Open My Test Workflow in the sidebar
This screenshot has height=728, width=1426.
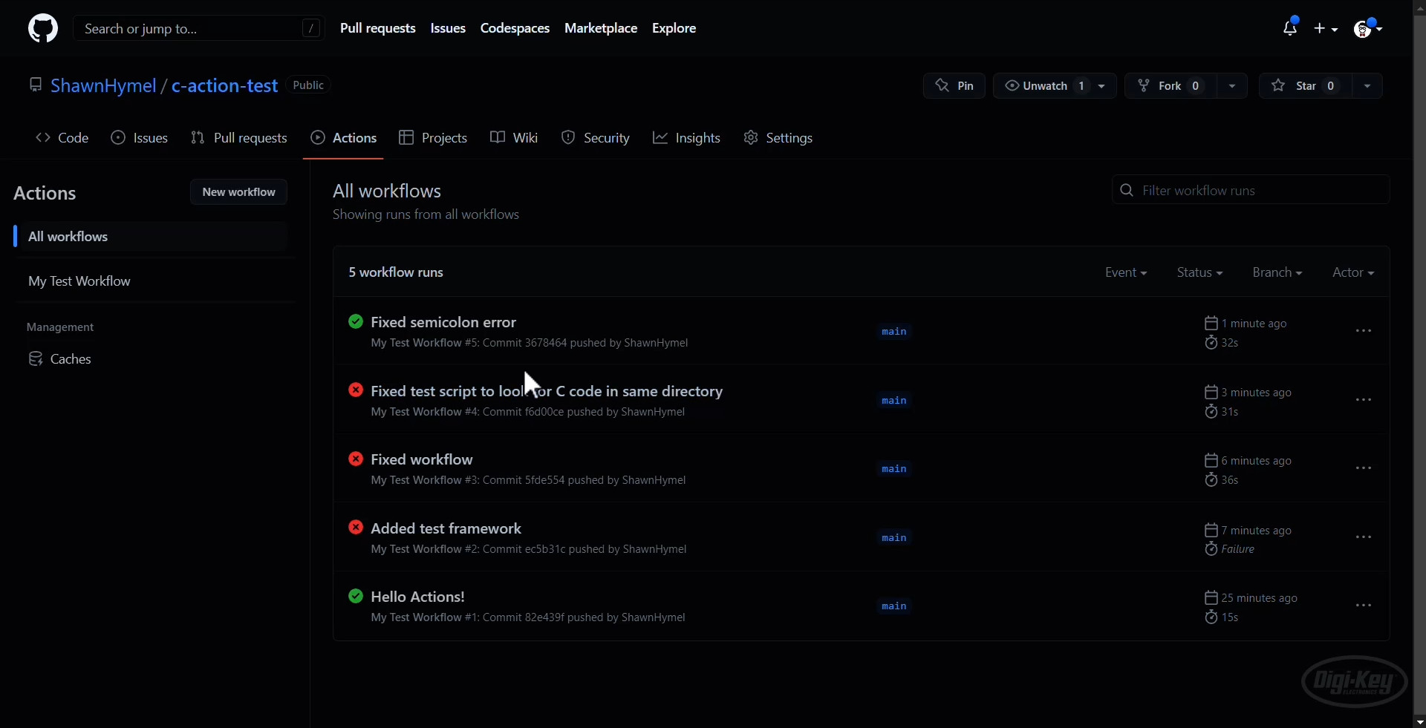pos(79,282)
